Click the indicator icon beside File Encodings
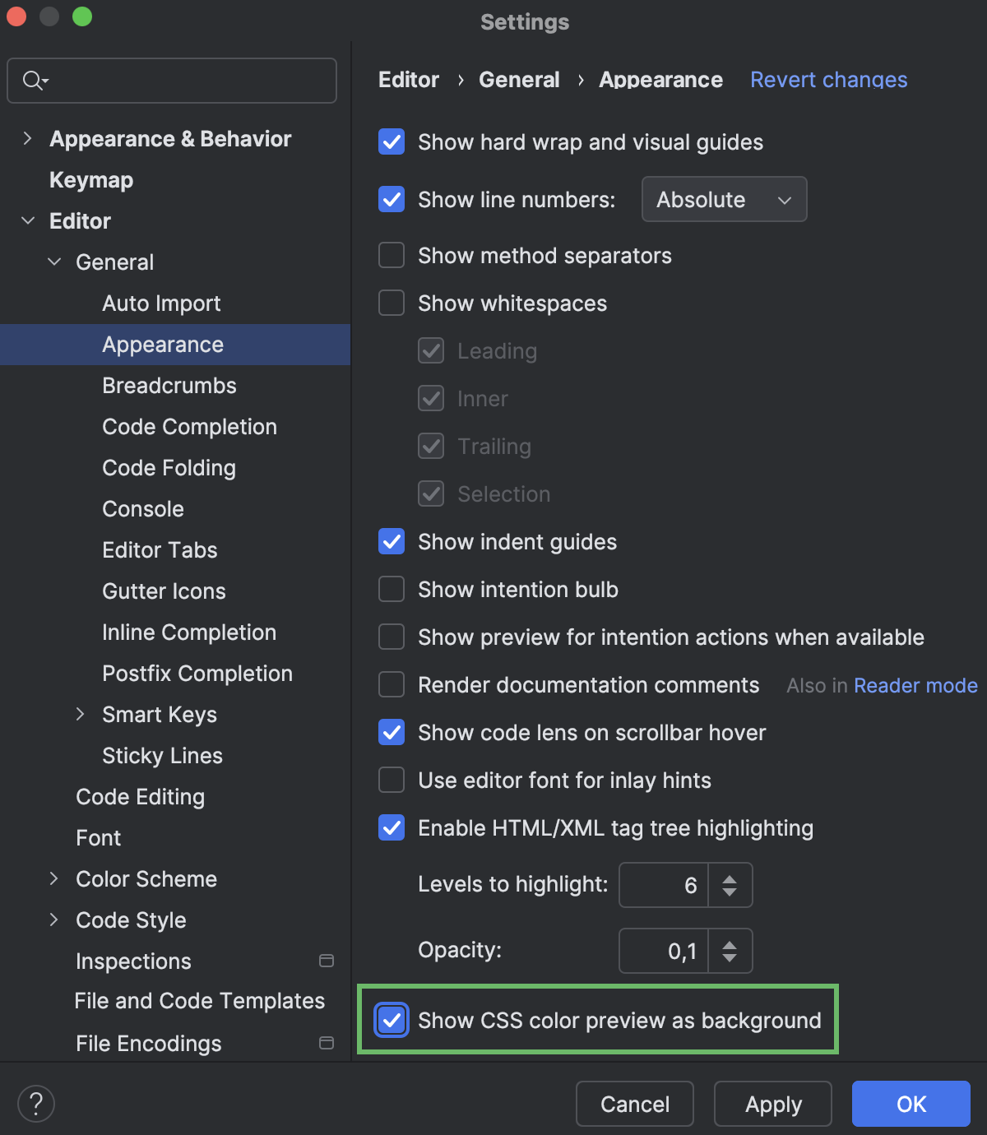Viewport: 987px width, 1135px height. (x=327, y=1042)
